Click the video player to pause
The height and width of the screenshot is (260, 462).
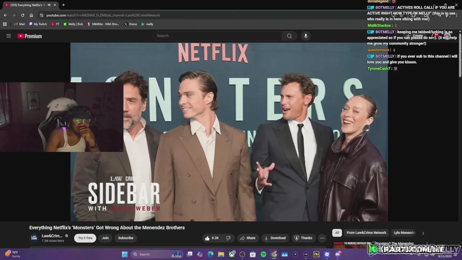229,132
